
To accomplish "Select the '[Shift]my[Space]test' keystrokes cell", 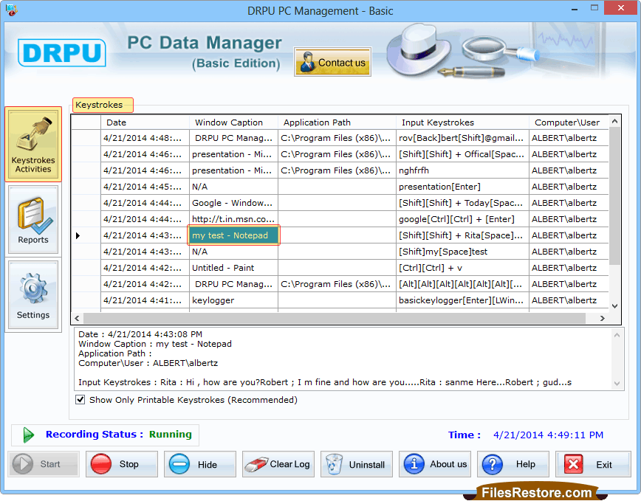I will (462, 252).
